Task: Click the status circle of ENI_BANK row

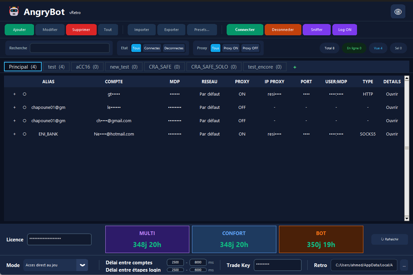Action: [24, 134]
